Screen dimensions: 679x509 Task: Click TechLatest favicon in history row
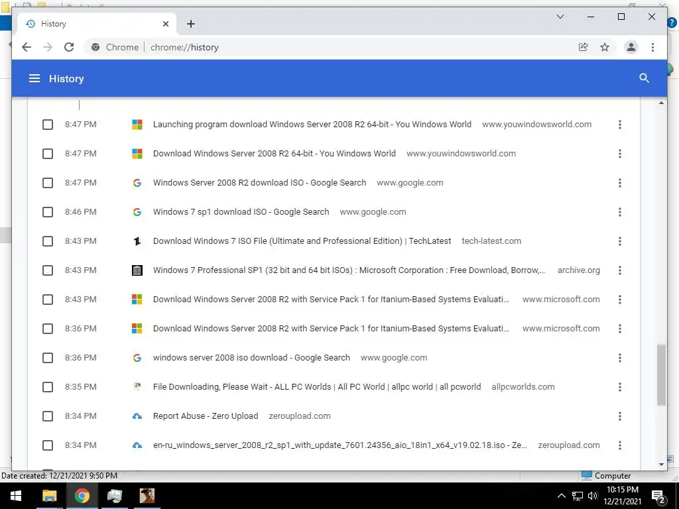tap(137, 241)
